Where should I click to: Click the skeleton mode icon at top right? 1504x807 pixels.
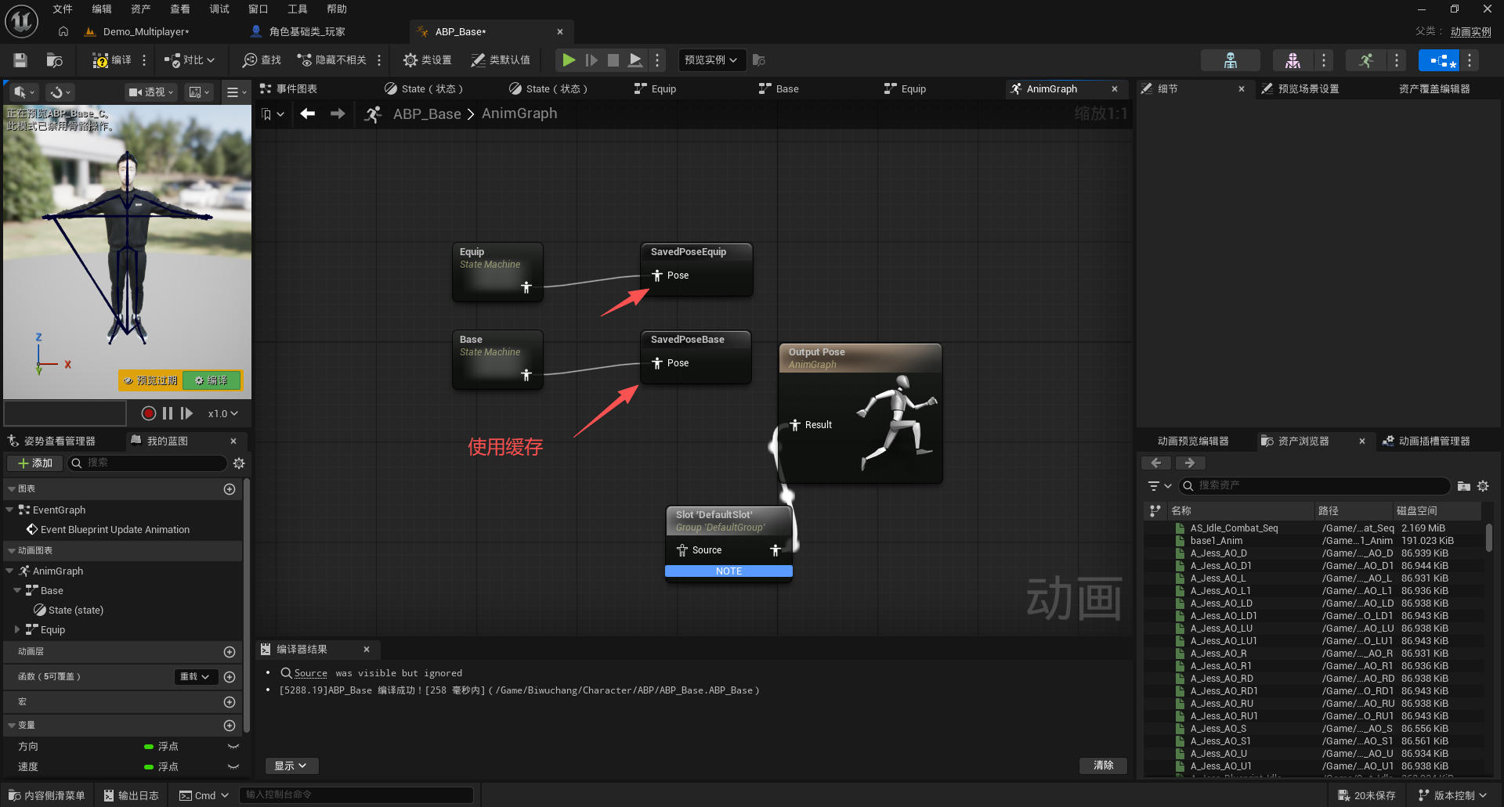tap(1231, 60)
